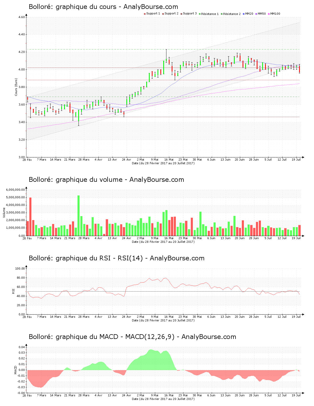The image size is (314, 406).
Task: Click the 3.00 price axis value
Action: pyautogui.click(x=22, y=157)
